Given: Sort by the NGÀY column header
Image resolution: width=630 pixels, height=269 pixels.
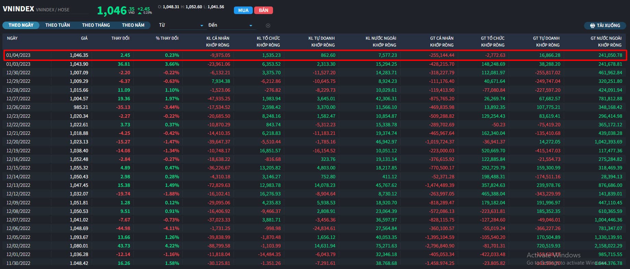Looking at the screenshot, I should (12, 38).
